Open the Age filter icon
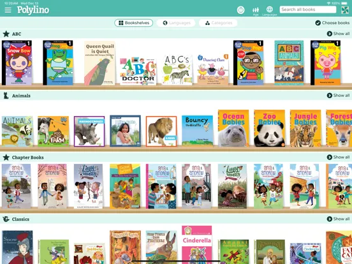The width and height of the screenshot is (352, 264). 256,11
